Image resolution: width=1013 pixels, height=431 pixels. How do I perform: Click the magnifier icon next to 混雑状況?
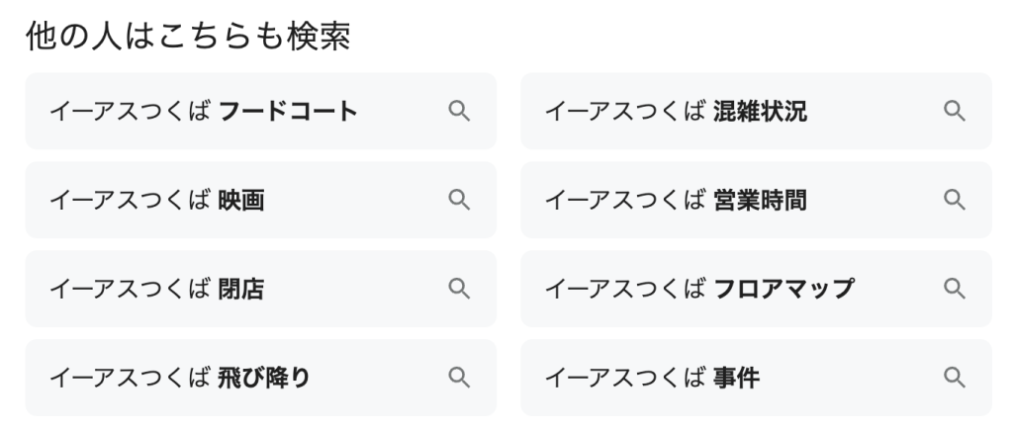tap(954, 111)
